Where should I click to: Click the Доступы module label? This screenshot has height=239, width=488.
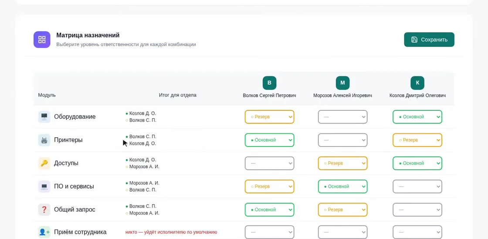click(66, 163)
